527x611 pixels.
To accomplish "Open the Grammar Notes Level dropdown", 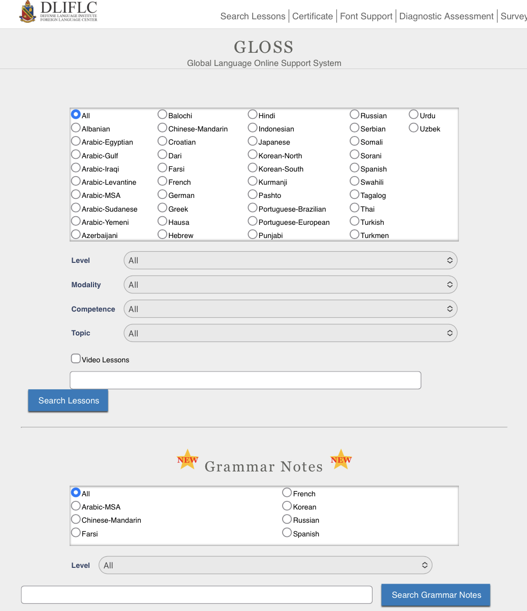I will (x=265, y=565).
